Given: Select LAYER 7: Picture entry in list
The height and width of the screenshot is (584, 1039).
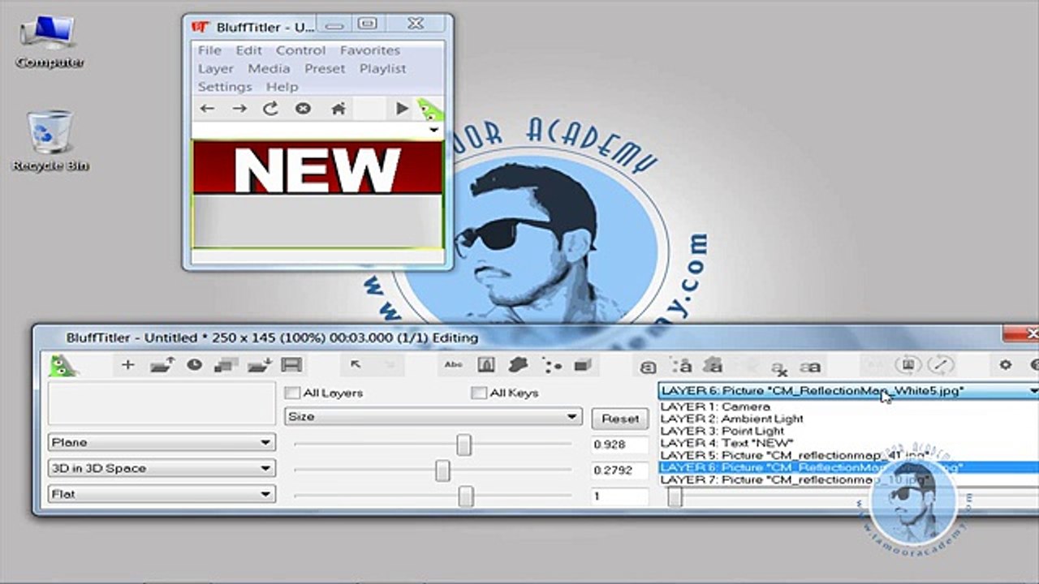Looking at the screenshot, I should tap(848, 479).
